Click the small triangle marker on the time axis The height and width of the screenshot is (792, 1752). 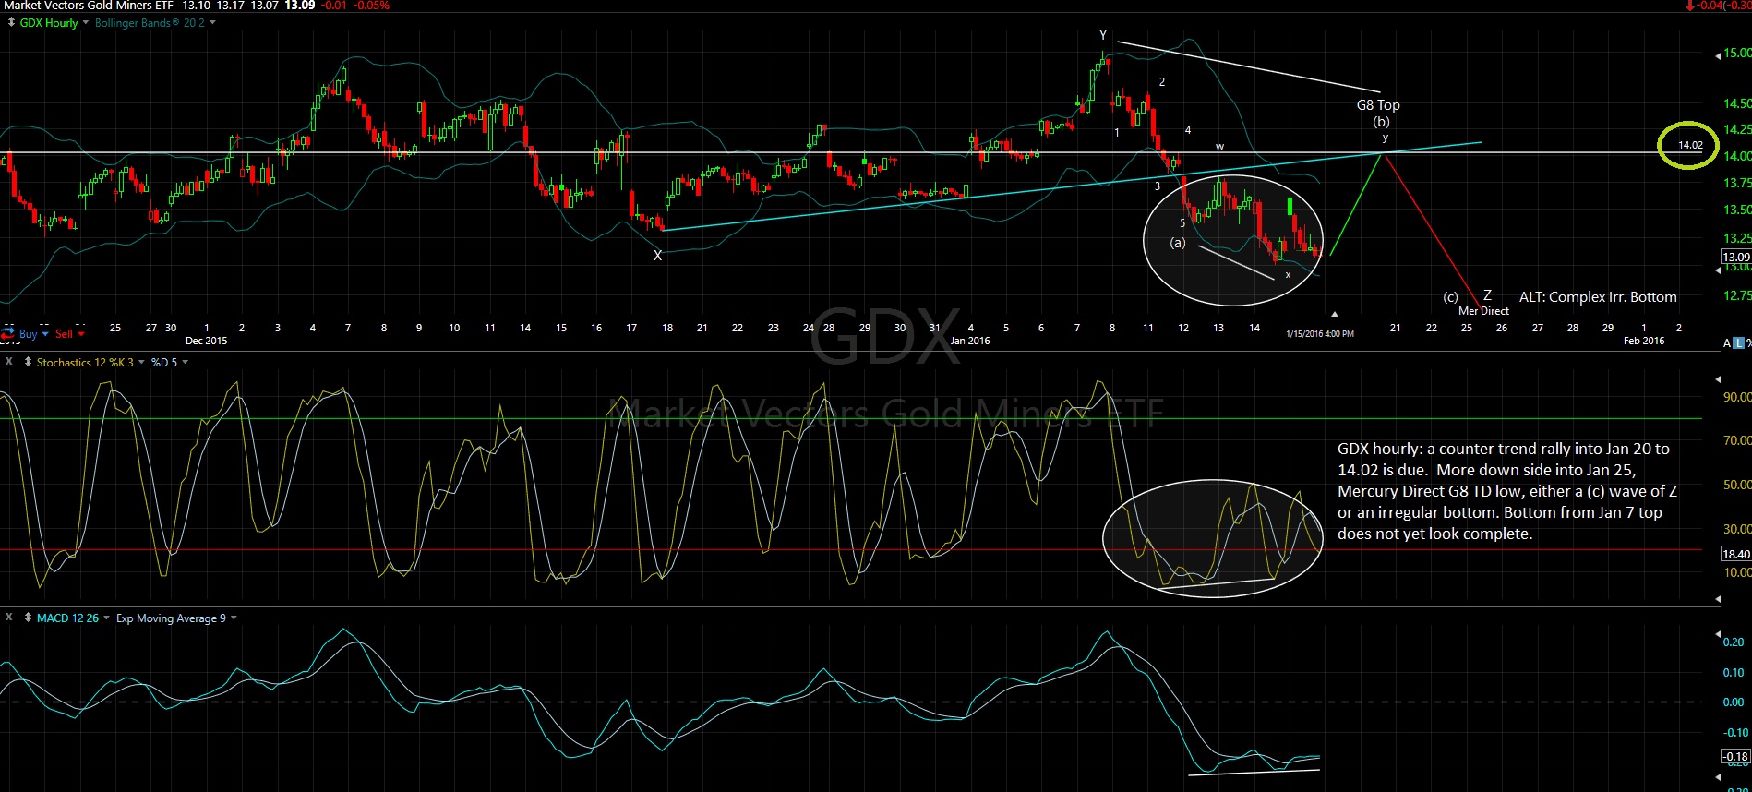(1335, 314)
